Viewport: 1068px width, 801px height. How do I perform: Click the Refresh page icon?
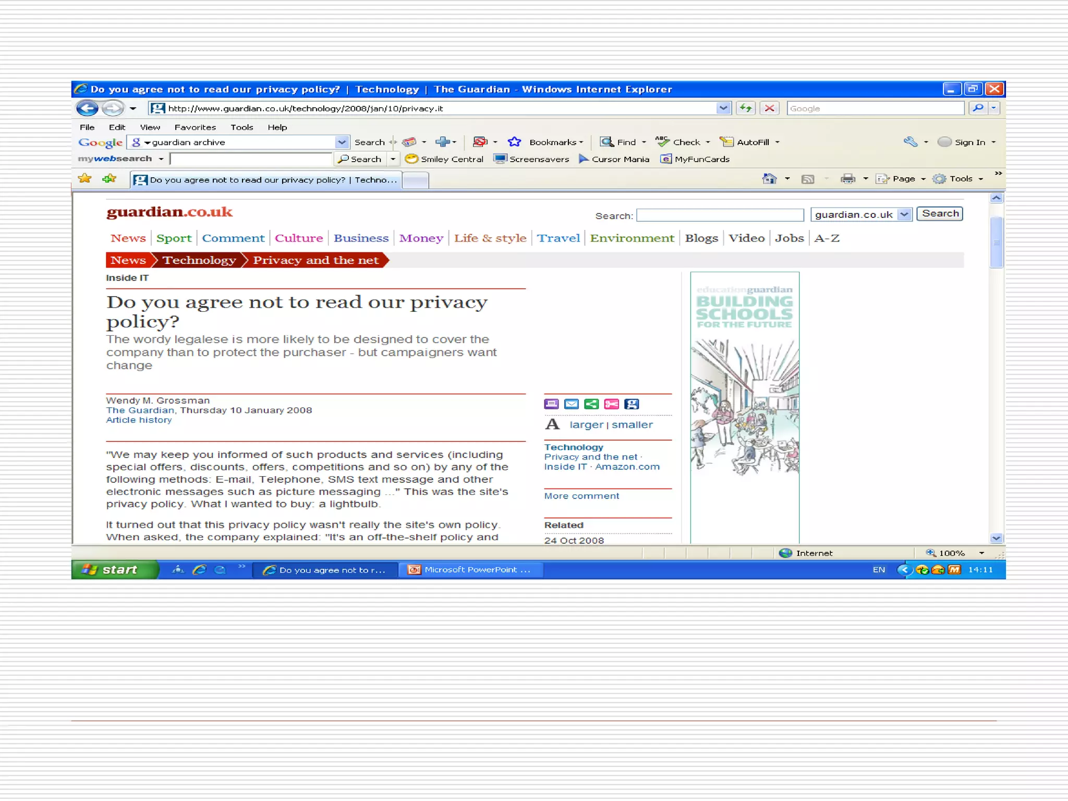point(746,108)
